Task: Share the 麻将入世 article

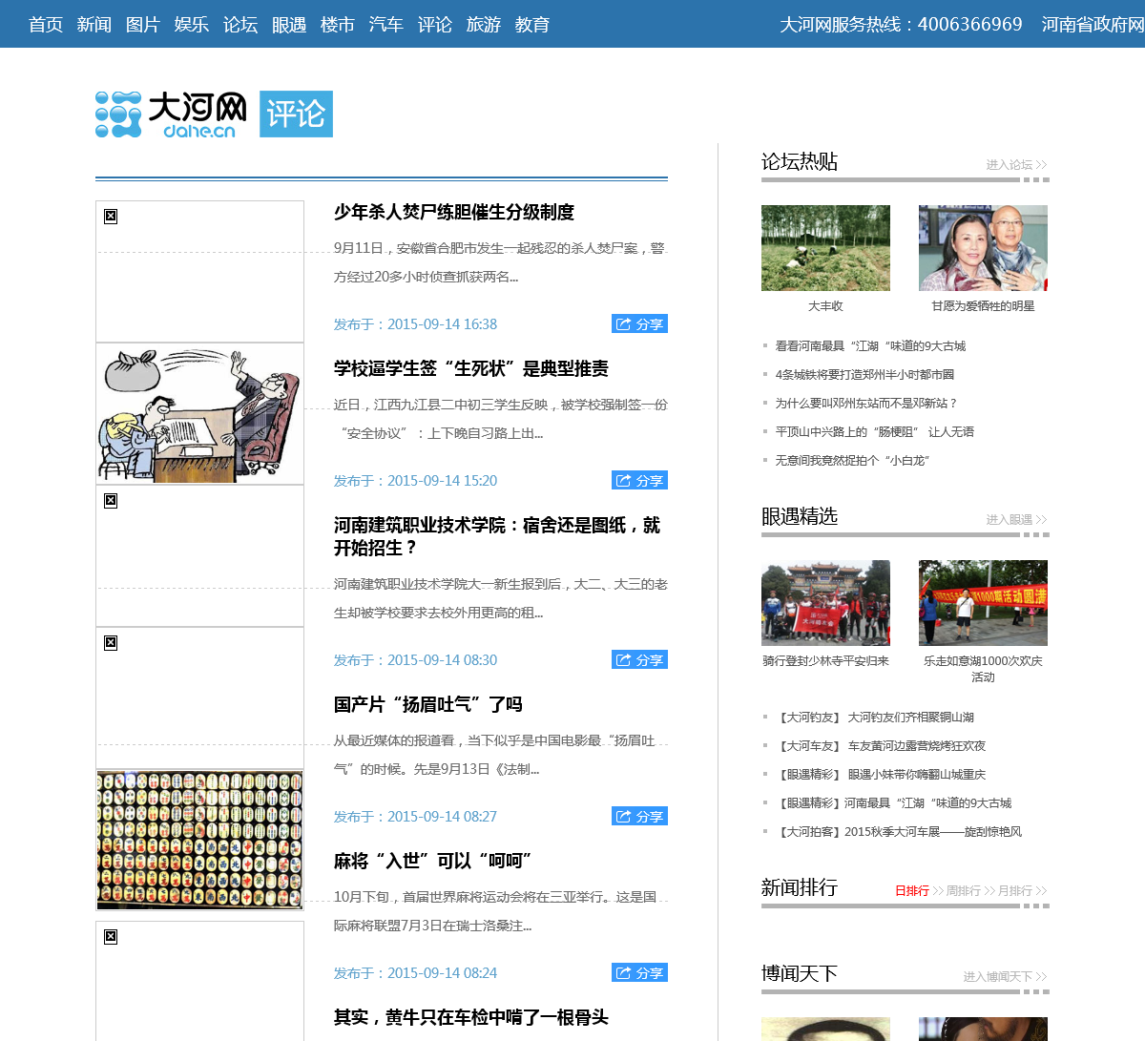Action: [639, 973]
